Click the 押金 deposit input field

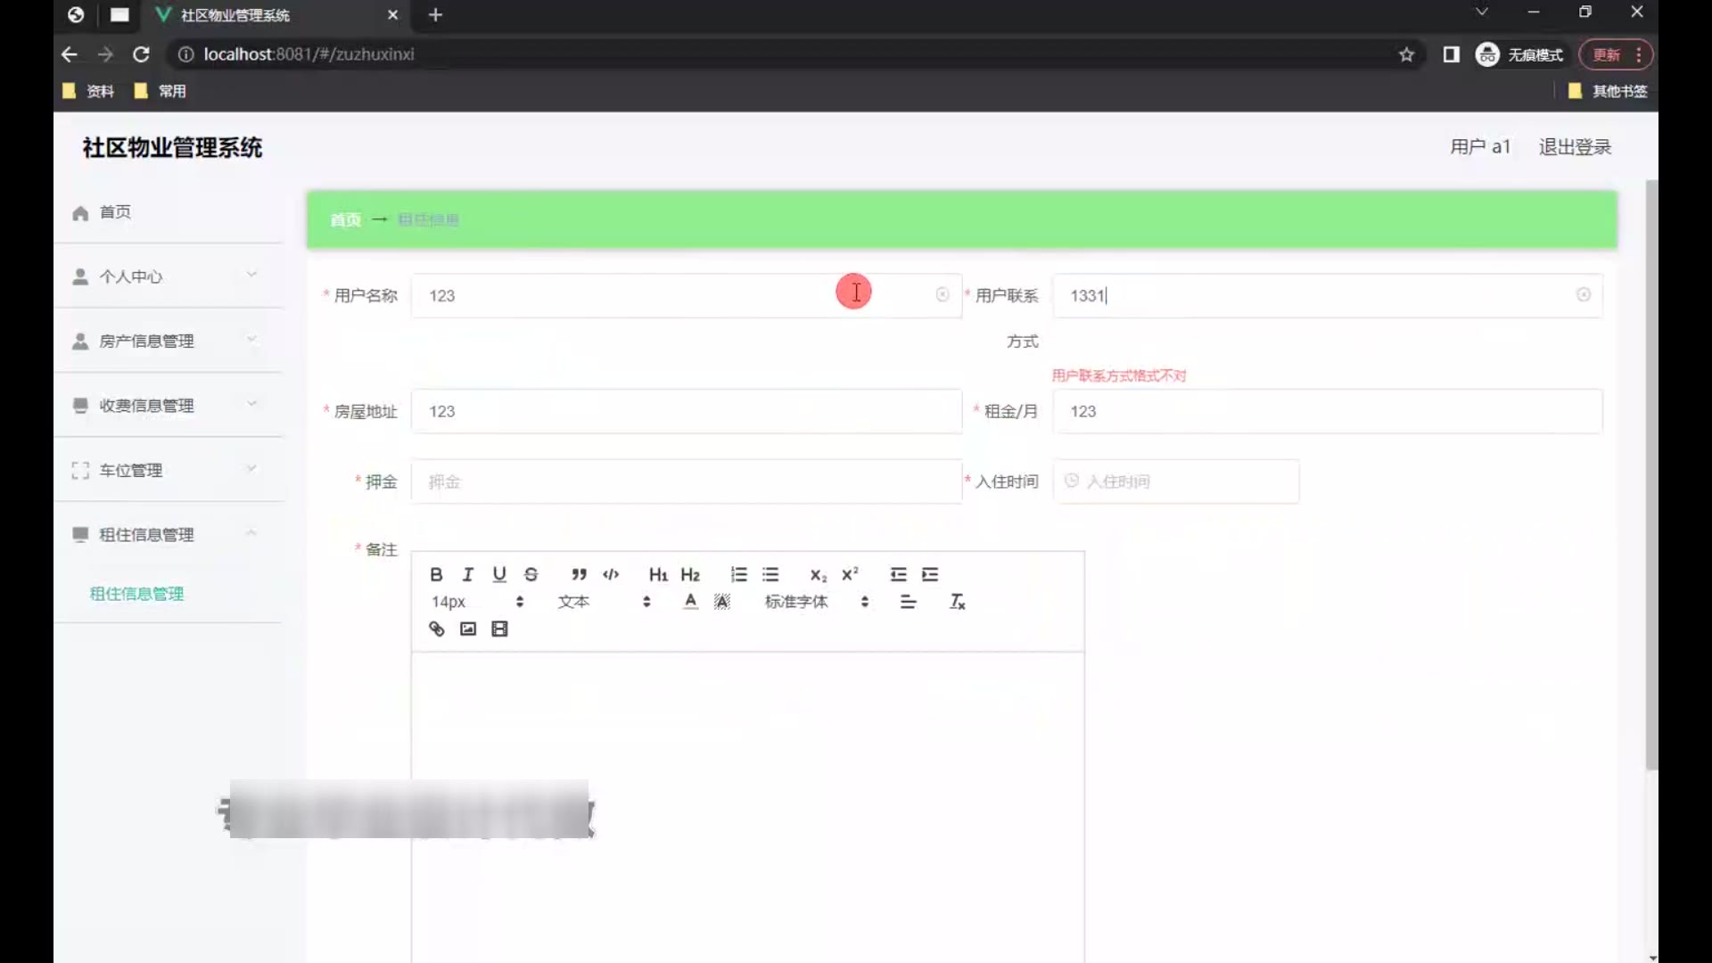(686, 481)
